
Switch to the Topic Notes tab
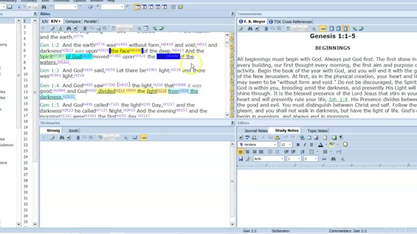click(317, 131)
